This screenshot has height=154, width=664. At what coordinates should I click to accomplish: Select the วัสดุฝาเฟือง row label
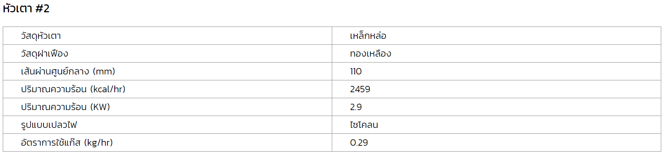[x=44, y=54]
